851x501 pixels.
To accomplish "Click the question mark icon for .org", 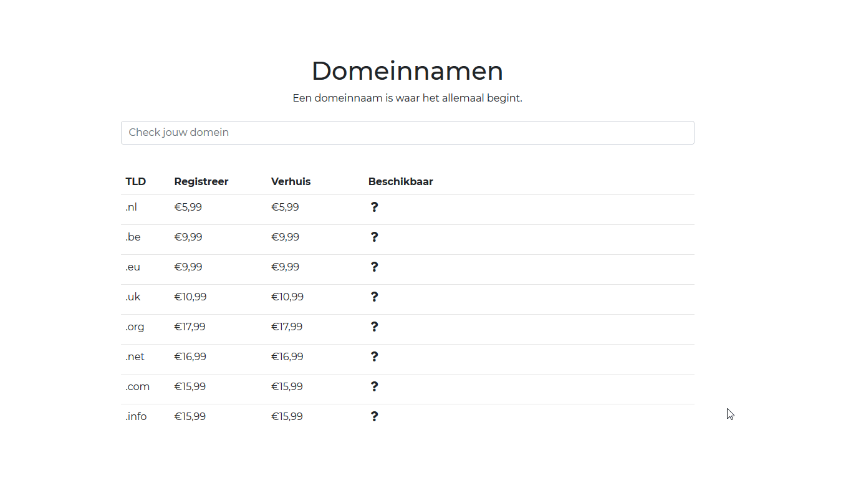I will 374,327.
